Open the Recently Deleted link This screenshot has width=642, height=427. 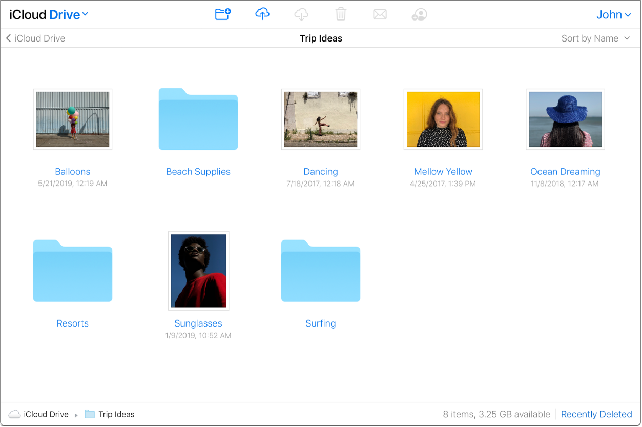pyautogui.click(x=596, y=414)
